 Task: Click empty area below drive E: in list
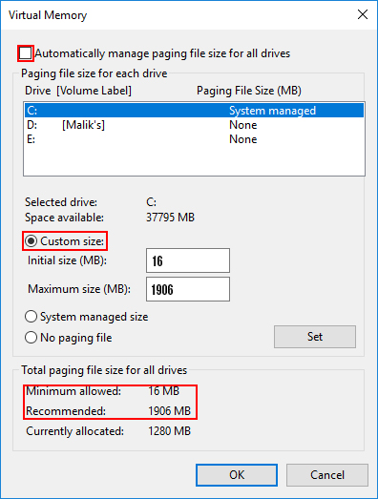coord(194,160)
